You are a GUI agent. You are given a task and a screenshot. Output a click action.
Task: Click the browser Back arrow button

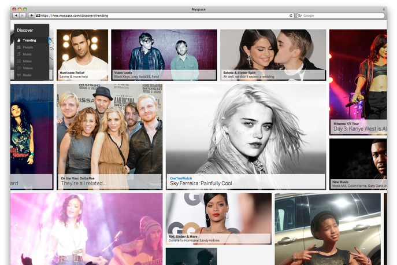16,16
